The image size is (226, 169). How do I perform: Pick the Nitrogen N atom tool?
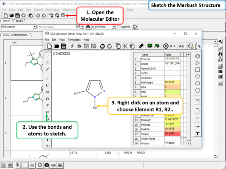tap(47, 92)
